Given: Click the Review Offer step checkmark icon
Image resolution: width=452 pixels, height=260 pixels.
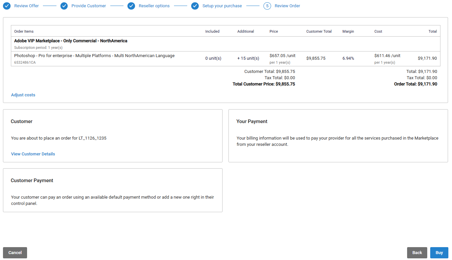Looking at the screenshot, I should tap(7, 6).
